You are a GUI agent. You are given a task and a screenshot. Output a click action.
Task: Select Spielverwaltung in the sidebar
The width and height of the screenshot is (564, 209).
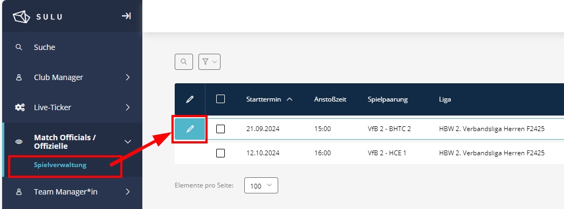click(60, 165)
